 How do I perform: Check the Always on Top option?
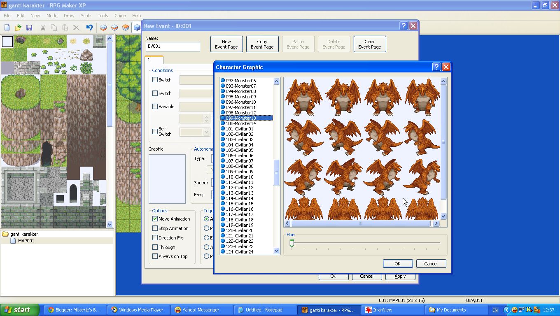click(x=155, y=256)
